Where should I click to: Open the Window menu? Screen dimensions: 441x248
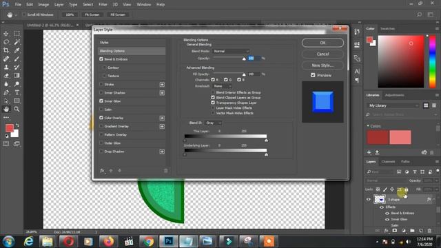(144, 5)
